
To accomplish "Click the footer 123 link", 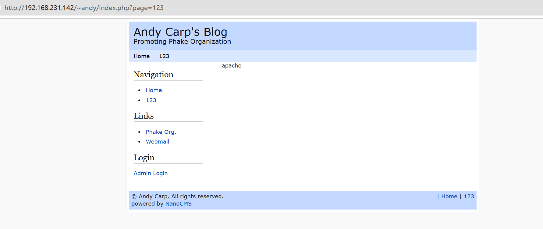I will click(469, 196).
